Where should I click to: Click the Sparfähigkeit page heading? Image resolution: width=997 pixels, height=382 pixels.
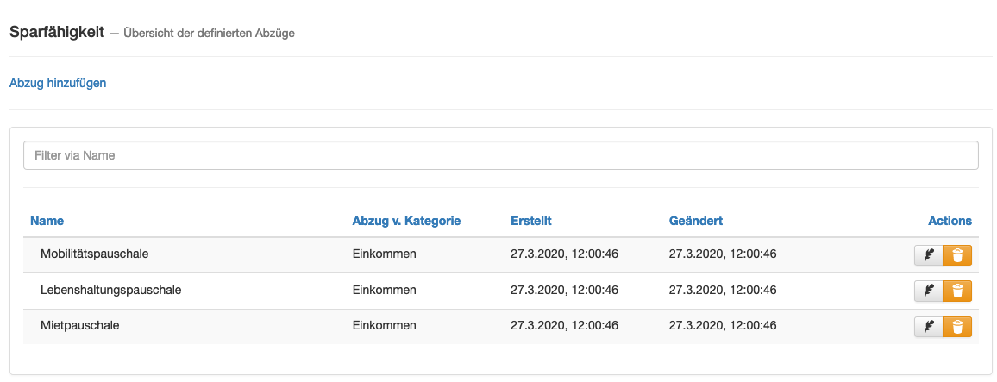[57, 33]
